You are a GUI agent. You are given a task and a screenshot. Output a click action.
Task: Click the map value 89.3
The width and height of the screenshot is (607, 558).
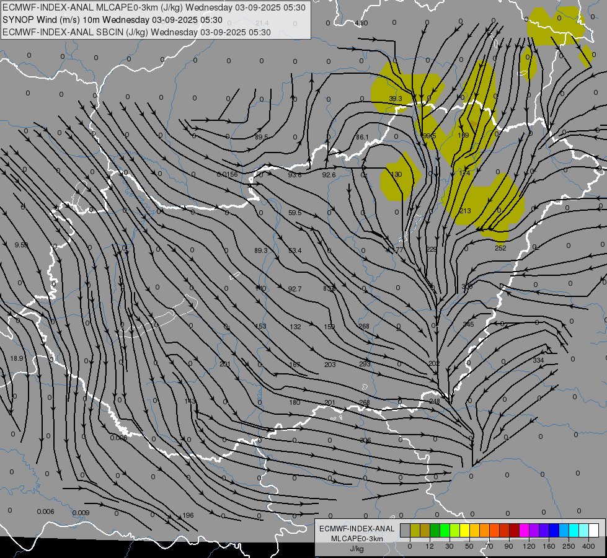click(261, 250)
